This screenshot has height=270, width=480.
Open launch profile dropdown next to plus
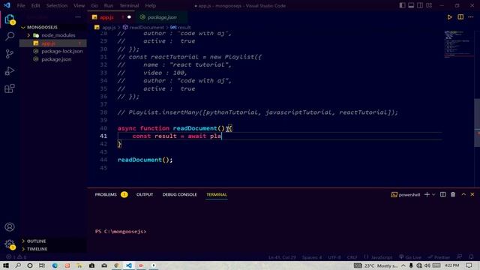(x=433, y=195)
